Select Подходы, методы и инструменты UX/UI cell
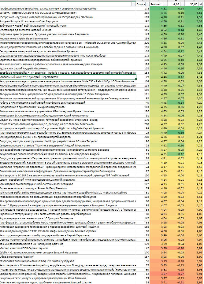This screenshot has width=204, height=284. pos(68,141)
